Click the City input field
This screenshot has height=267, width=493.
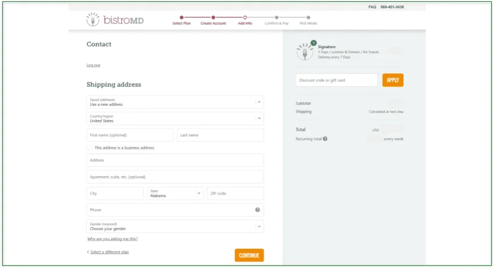click(114, 193)
